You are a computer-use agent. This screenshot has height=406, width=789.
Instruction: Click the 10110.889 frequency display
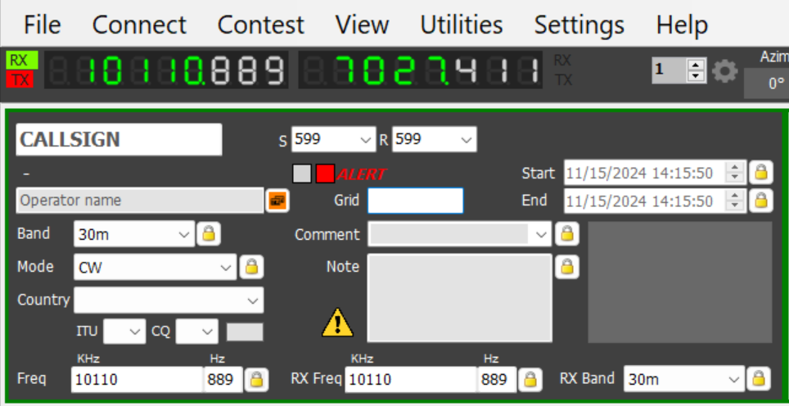166,70
